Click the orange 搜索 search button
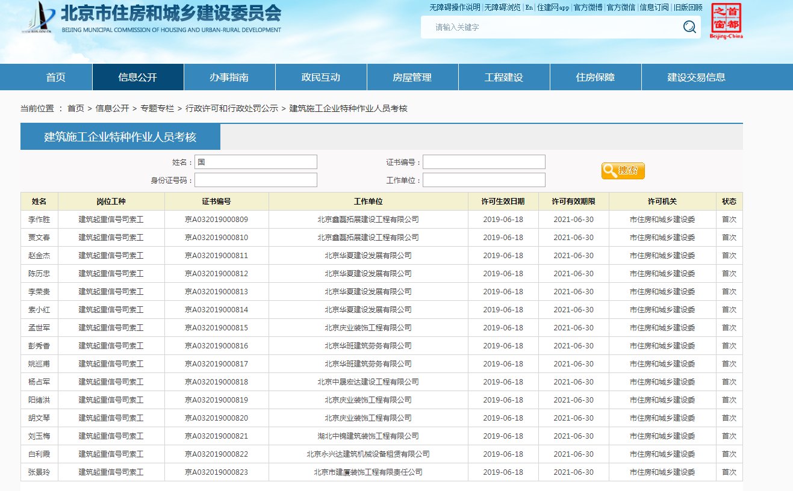The image size is (793, 491). pos(623,170)
